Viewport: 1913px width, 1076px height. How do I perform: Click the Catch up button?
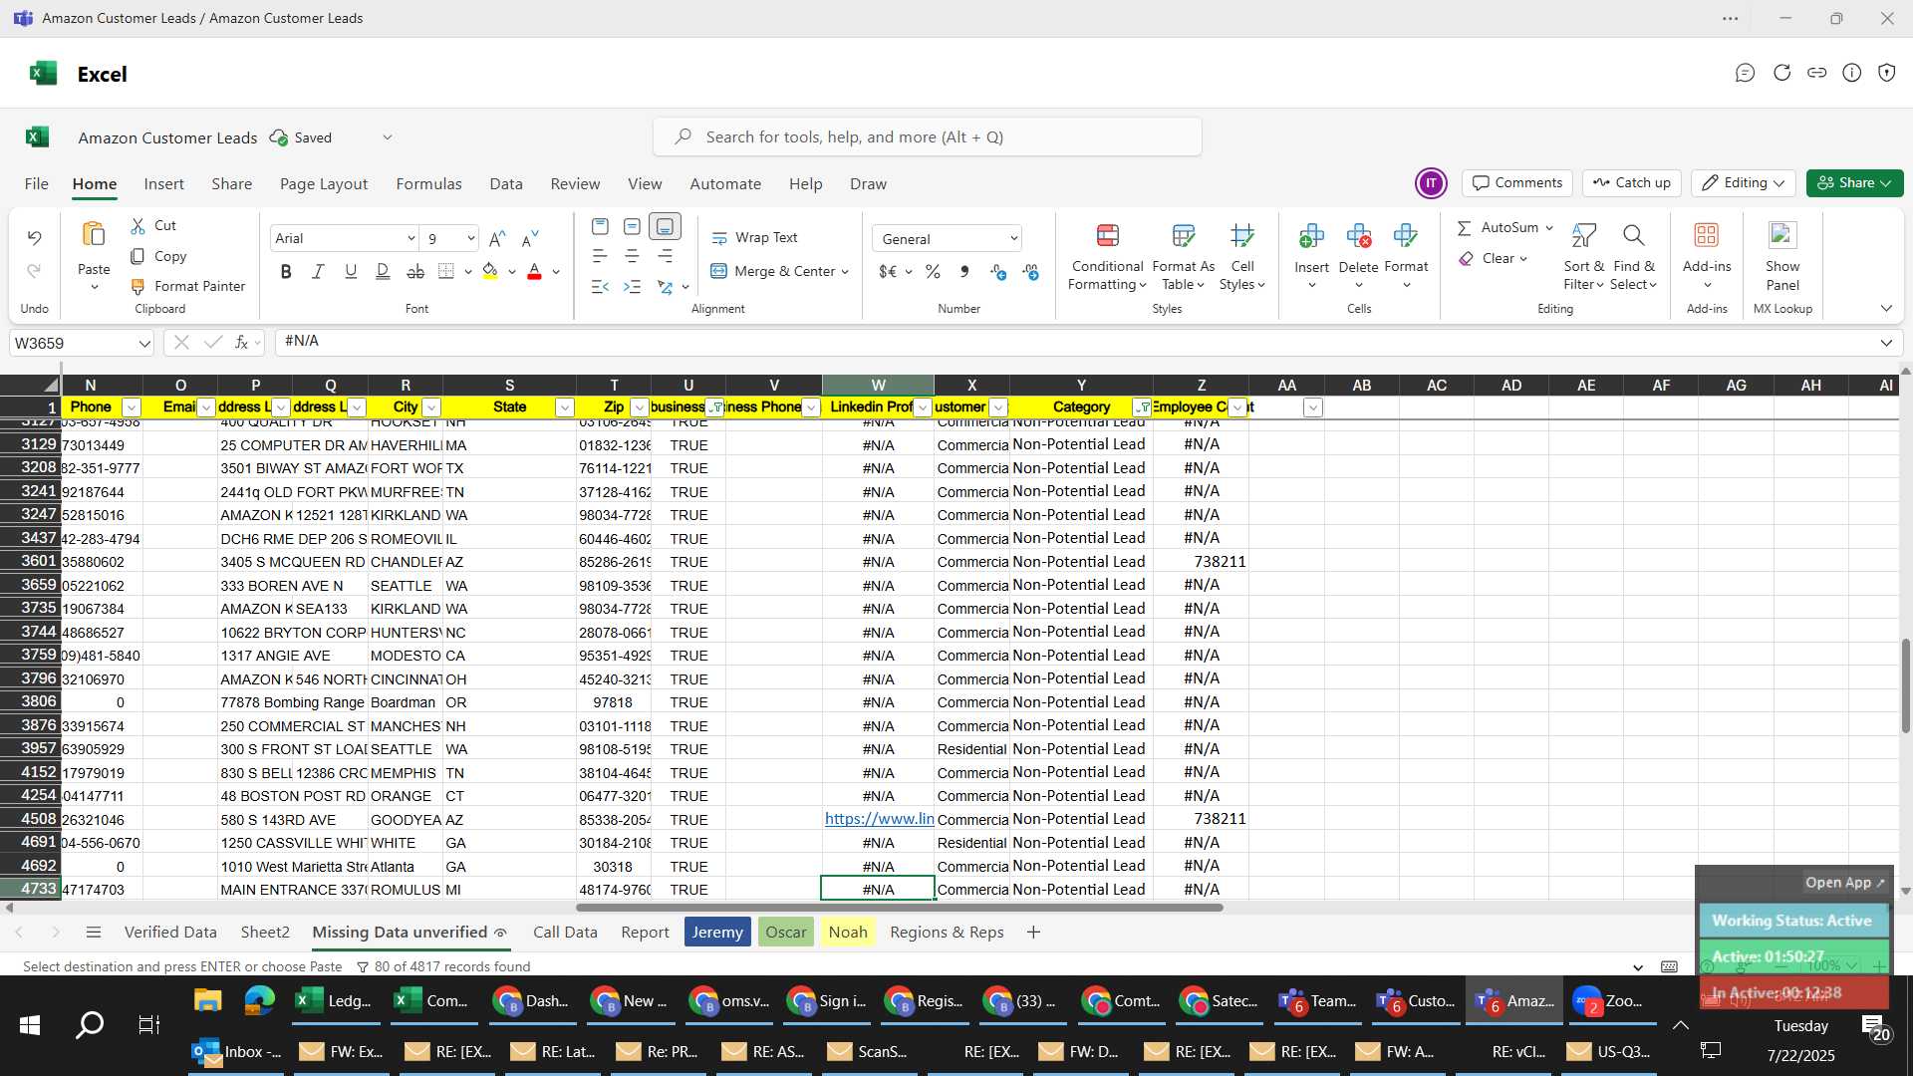point(1631,183)
